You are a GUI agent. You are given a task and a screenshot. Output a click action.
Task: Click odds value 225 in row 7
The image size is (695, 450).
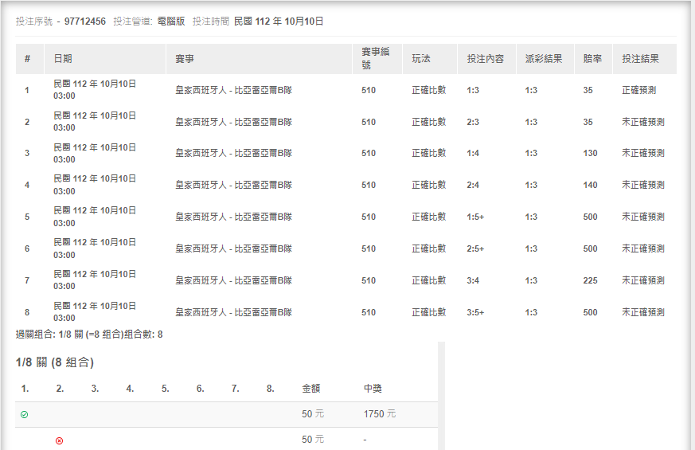(x=591, y=280)
